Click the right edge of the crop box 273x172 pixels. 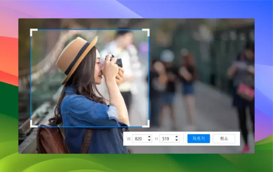click(x=149, y=78)
